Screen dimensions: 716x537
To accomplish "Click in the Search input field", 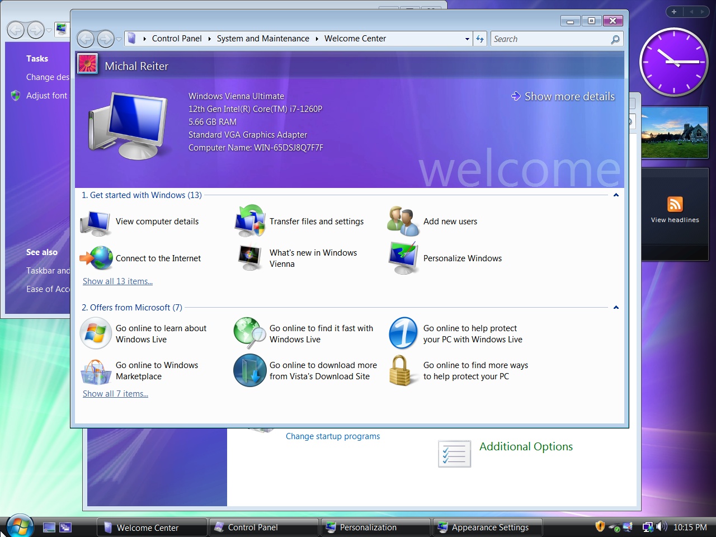I will [550, 39].
